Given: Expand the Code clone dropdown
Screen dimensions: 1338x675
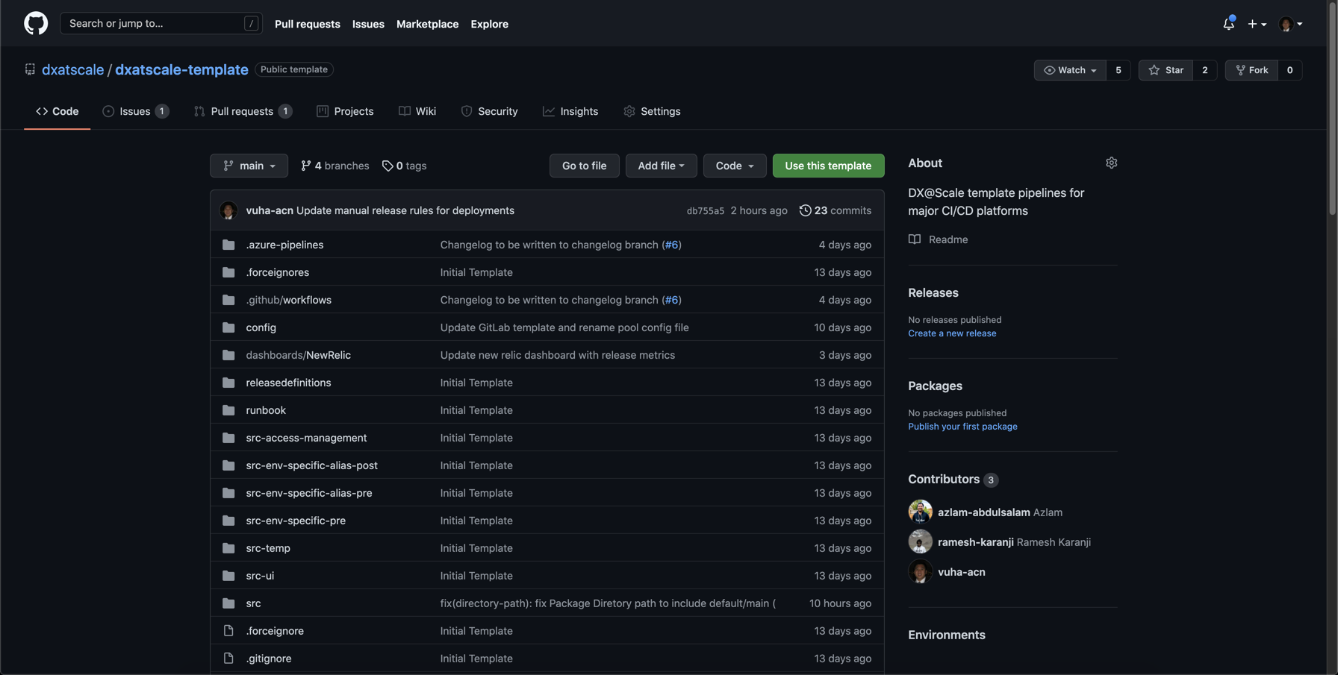Looking at the screenshot, I should 734,166.
